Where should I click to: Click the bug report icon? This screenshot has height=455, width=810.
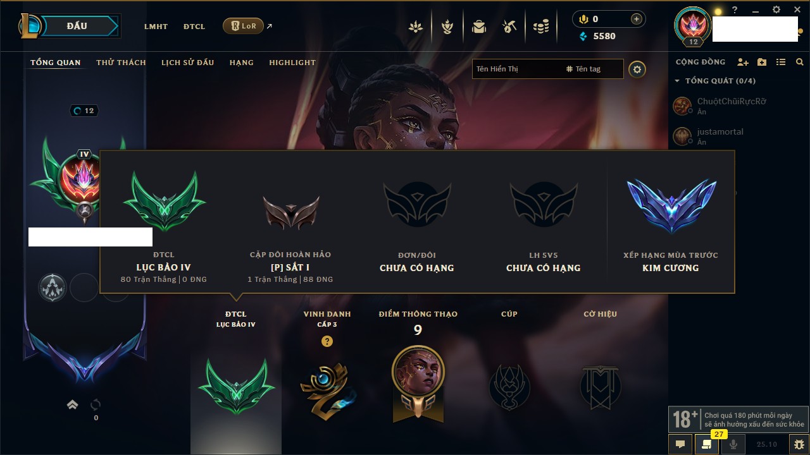(x=799, y=444)
